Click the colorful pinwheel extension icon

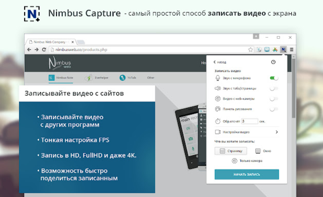tap(275, 50)
